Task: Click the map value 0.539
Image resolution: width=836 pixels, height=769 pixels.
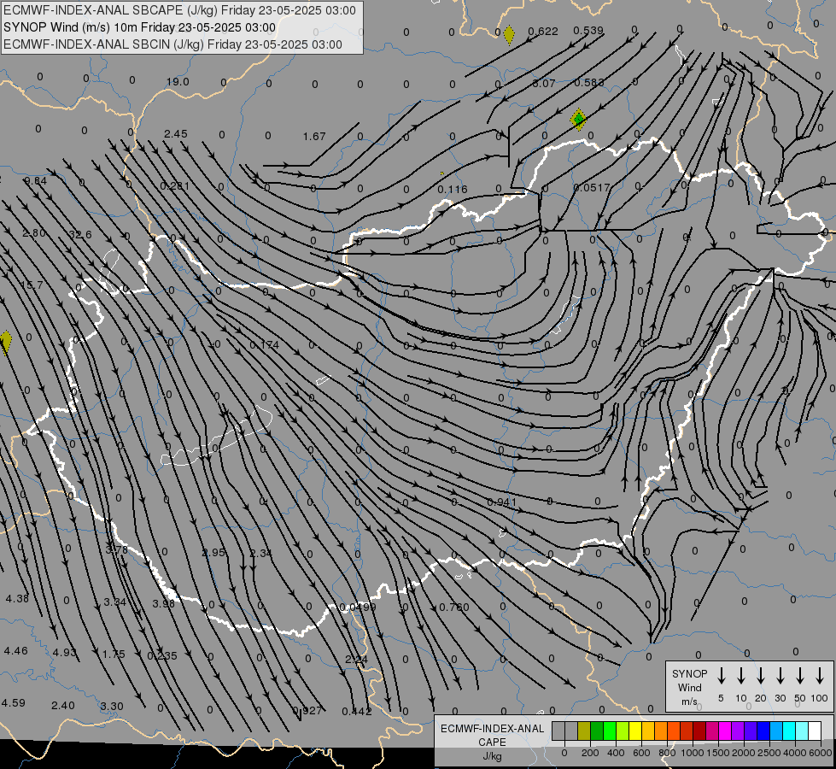Action: tap(588, 31)
